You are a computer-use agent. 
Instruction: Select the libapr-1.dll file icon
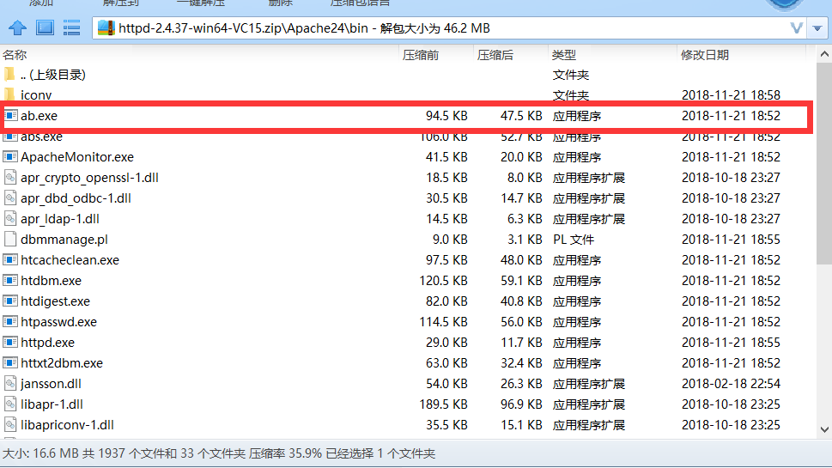tap(10, 404)
